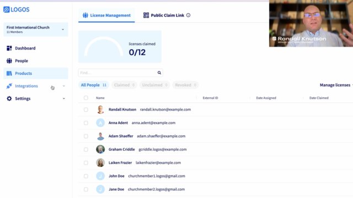
Task: Click the Randall Knutson webcam video overlay
Action: [311, 23]
